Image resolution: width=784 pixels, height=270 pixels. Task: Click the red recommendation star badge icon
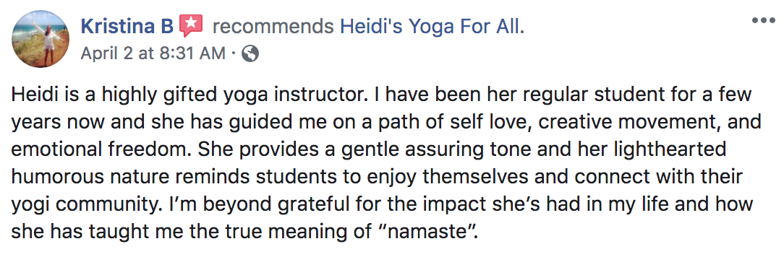pyautogui.click(x=191, y=25)
